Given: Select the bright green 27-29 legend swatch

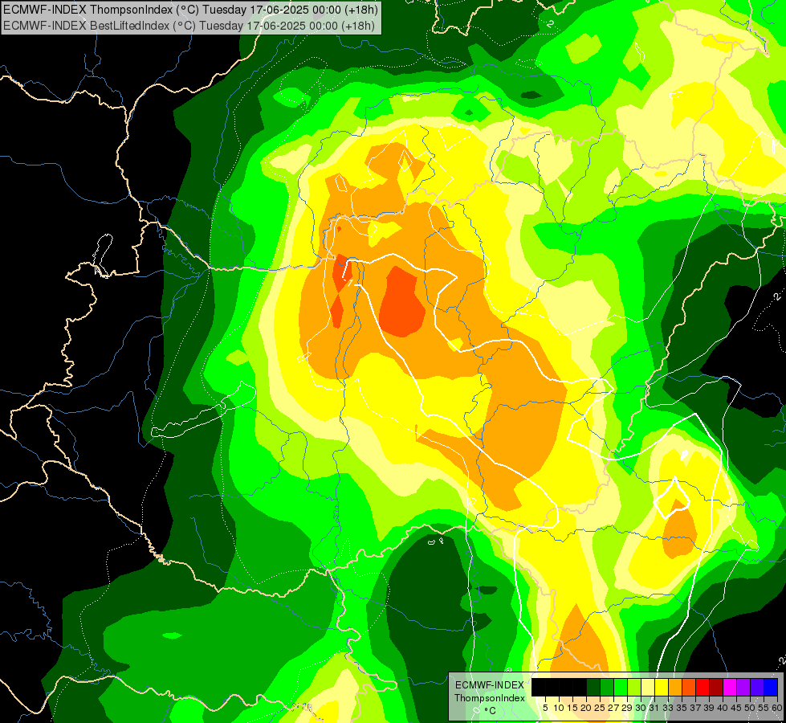Looking at the screenshot, I should click(x=621, y=687).
